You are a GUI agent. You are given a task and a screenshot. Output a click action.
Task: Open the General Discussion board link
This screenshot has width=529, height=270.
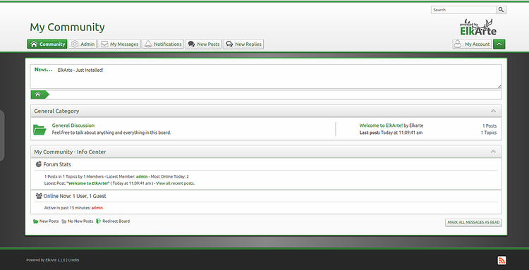tap(73, 125)
